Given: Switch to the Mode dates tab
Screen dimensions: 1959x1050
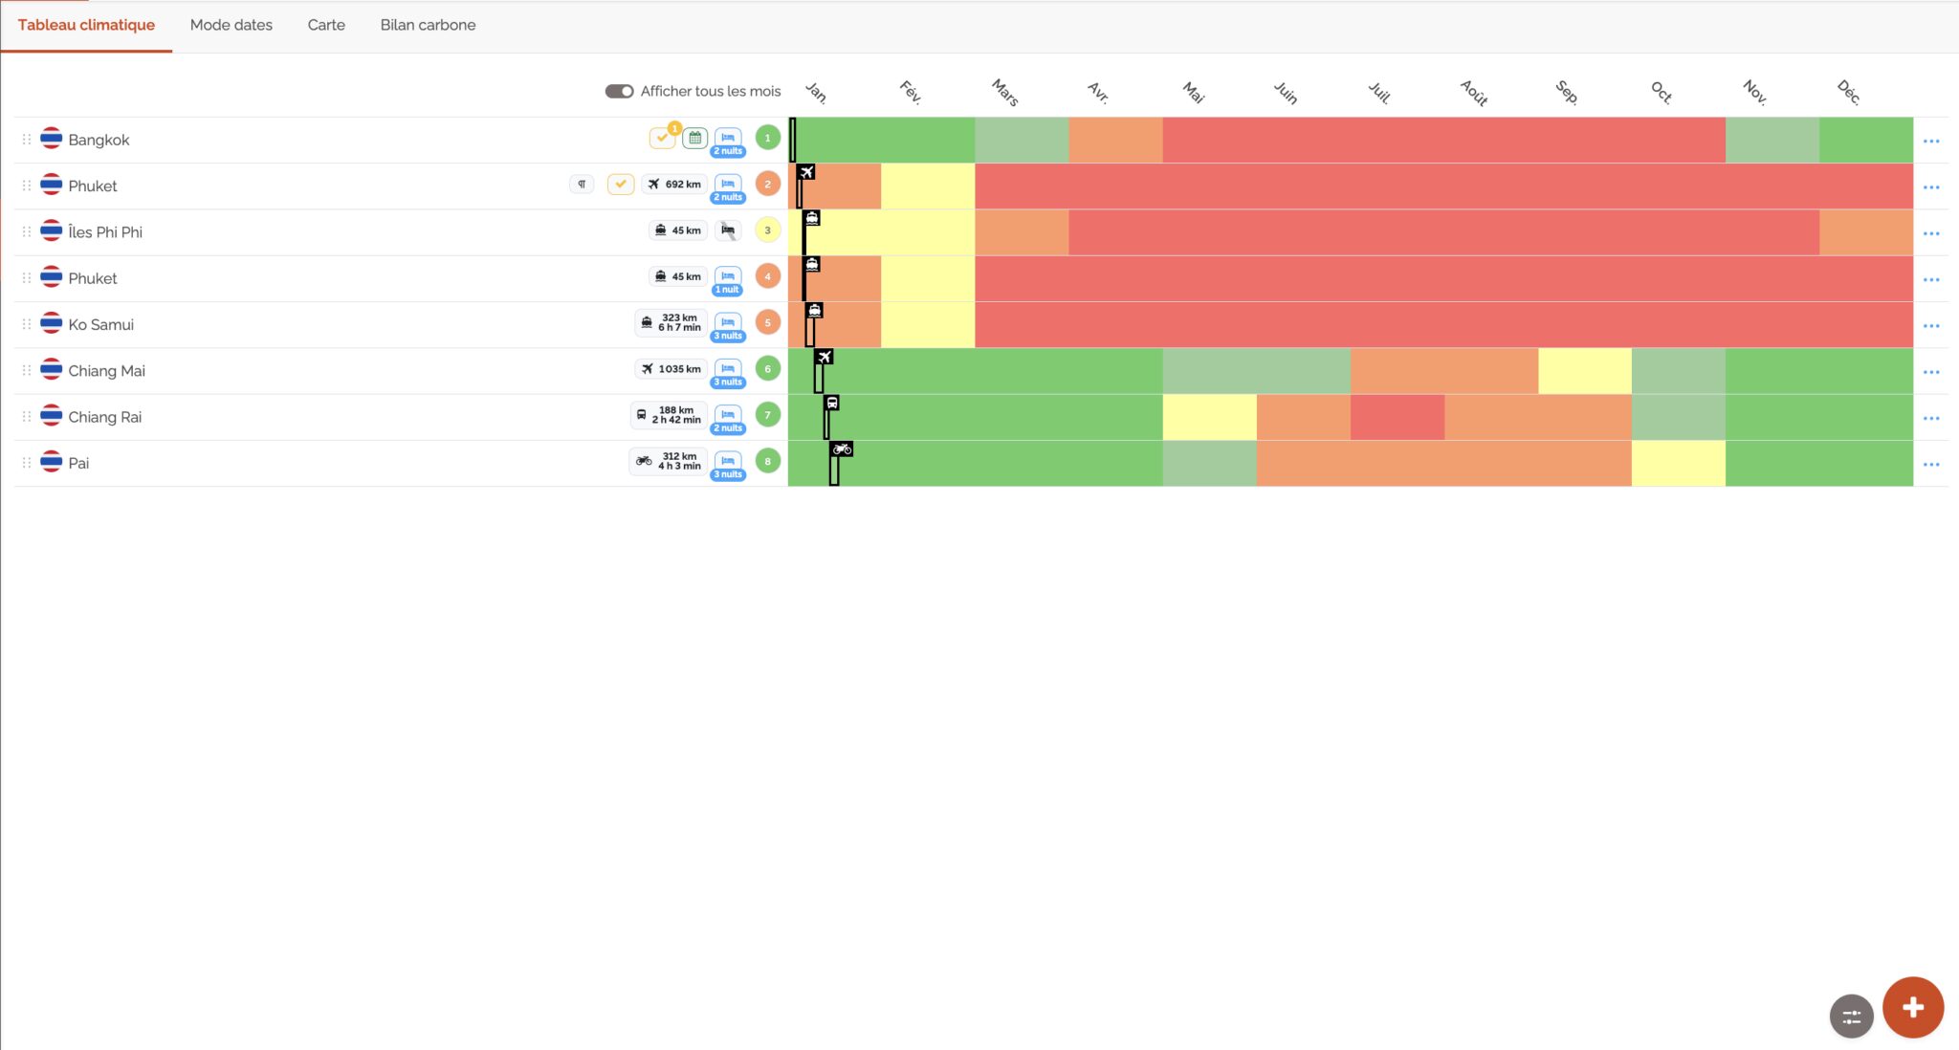Looking at the screenshot, I should (x=231, y=25).
